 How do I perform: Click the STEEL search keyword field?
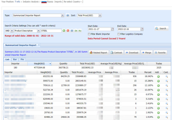[x=51, y=31]
